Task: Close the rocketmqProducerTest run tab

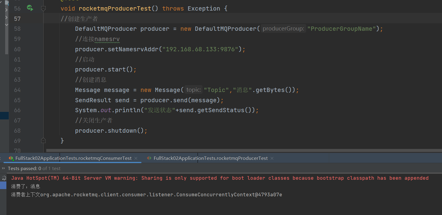Action: coord(272,158)
